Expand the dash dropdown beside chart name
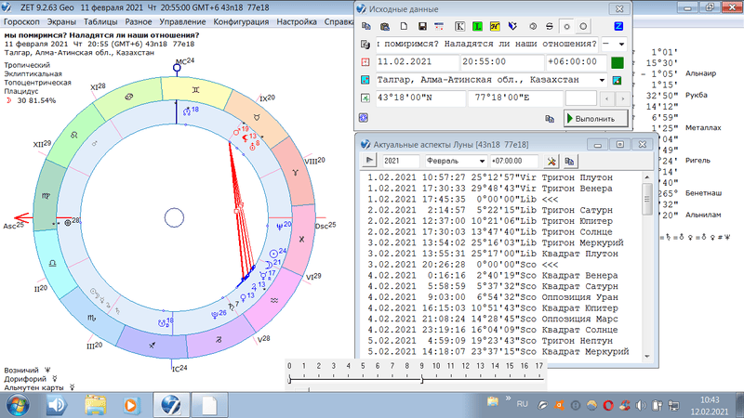 (x=621, y=44)
